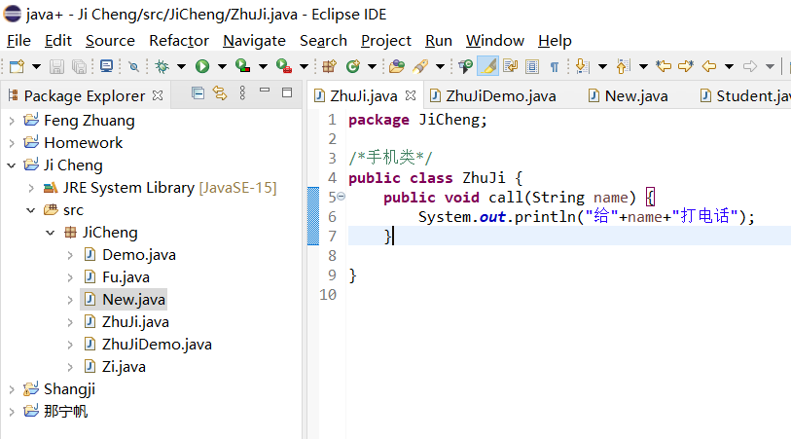Image resolution: width=791 pixels, height=439 pixels.
Task: Open Package Explorer View Menu dots
Action: 242,92
